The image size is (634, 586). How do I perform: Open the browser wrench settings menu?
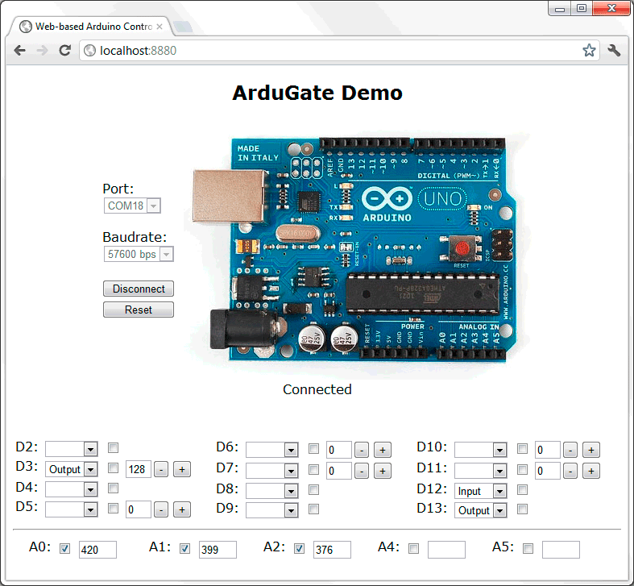click(614, 51)
